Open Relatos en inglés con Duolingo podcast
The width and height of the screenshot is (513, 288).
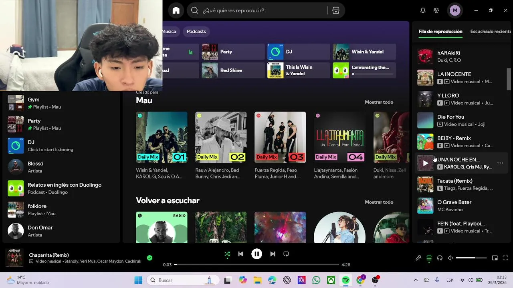pos(62,188)
